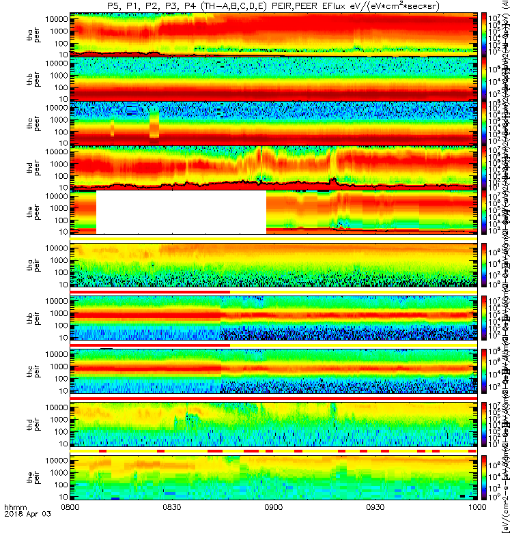Select the 'thd peir' panel label
Screen dimensions: 512x546
pos(33,425)
